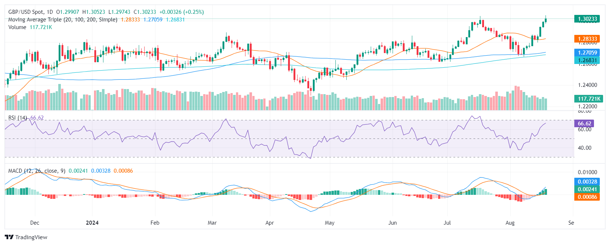Click the purple 66.62 RSI value tag
Screen dimensions: 610x245
[584, 124]
